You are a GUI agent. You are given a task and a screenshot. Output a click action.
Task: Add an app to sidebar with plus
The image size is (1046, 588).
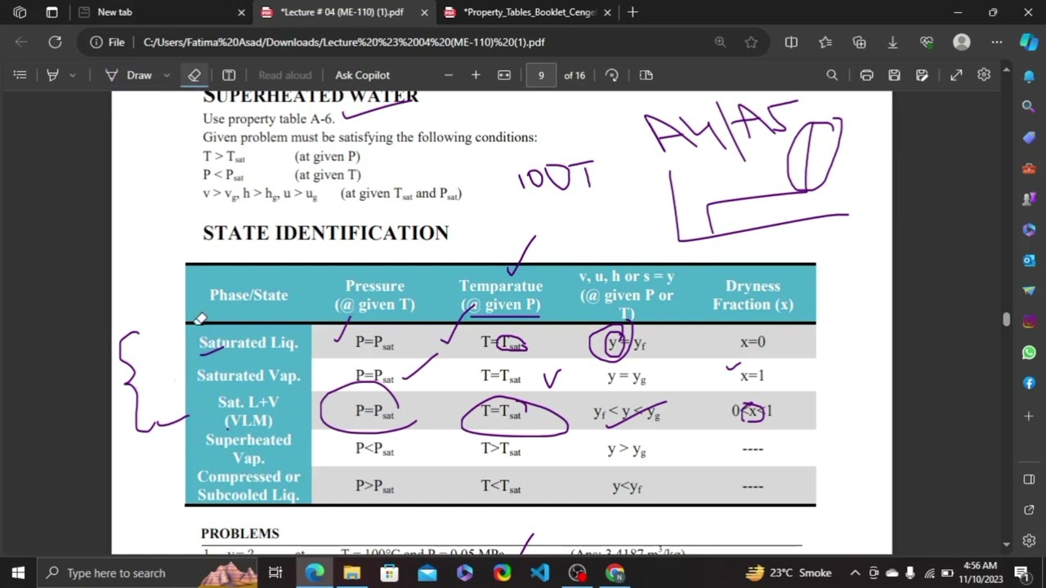coord(1029,416)
